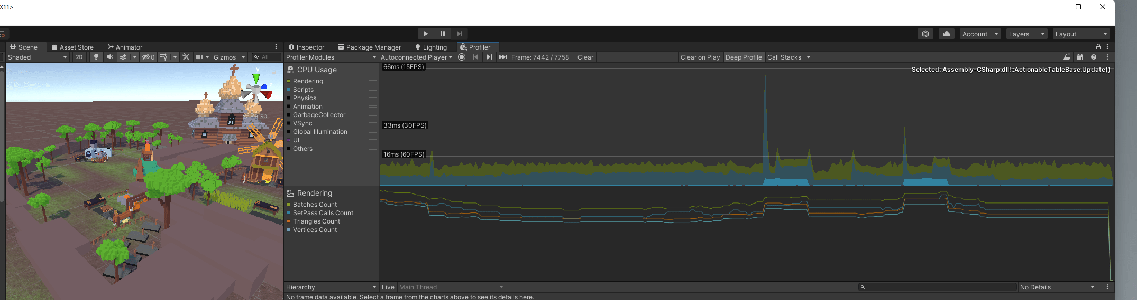
Task: Go to next frame in Profiler
Action: click(x=489, y=57)
